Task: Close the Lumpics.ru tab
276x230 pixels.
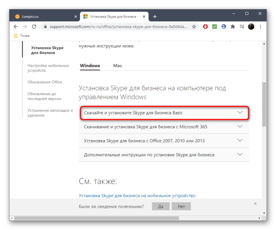Action: pos(76,17)
